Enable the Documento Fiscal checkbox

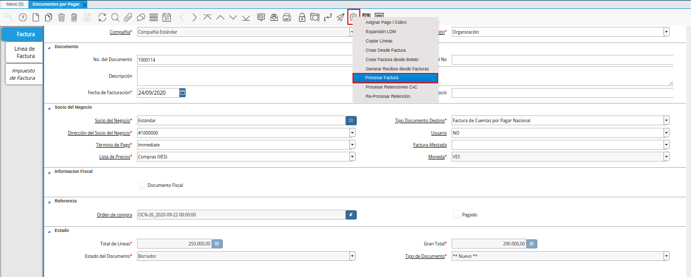click(x=142, y=185)
